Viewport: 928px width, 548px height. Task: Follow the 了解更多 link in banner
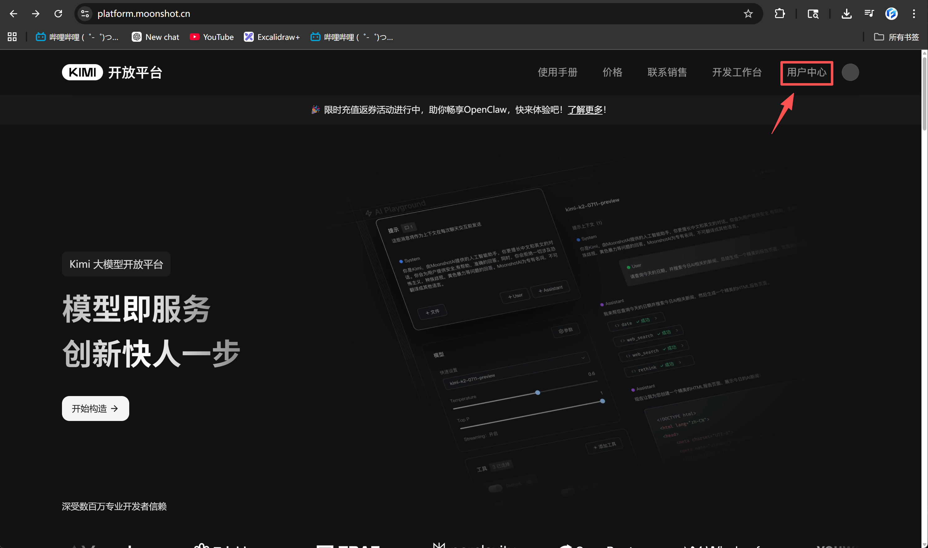tap(585, 110)
